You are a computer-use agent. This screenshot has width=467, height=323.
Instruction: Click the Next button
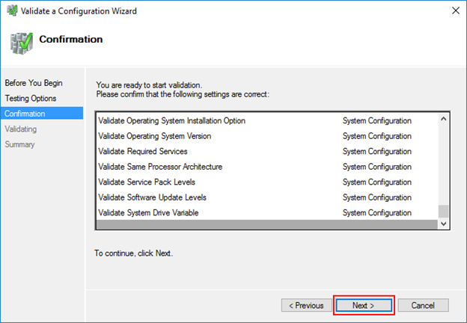click(364, 306)
